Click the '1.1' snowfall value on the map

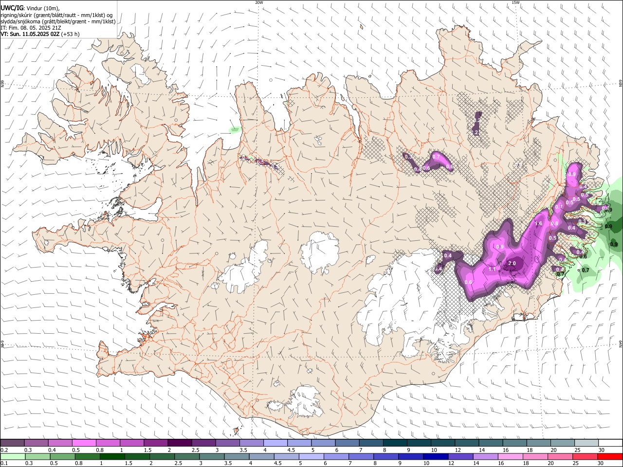[492, 269]
